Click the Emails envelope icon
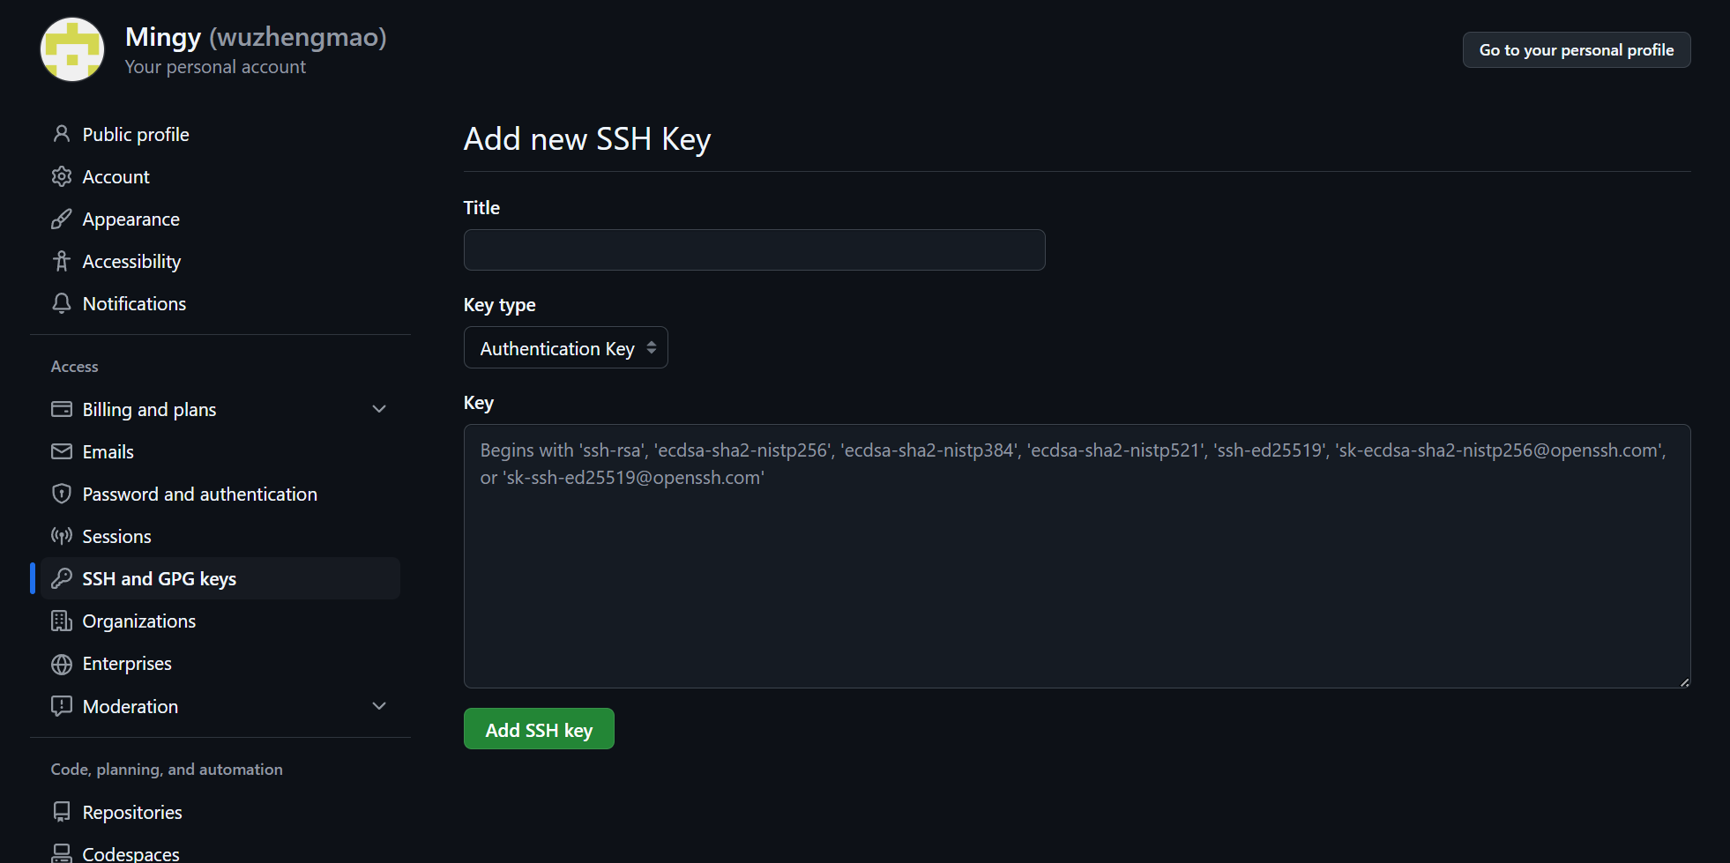 tap(61, 451)
